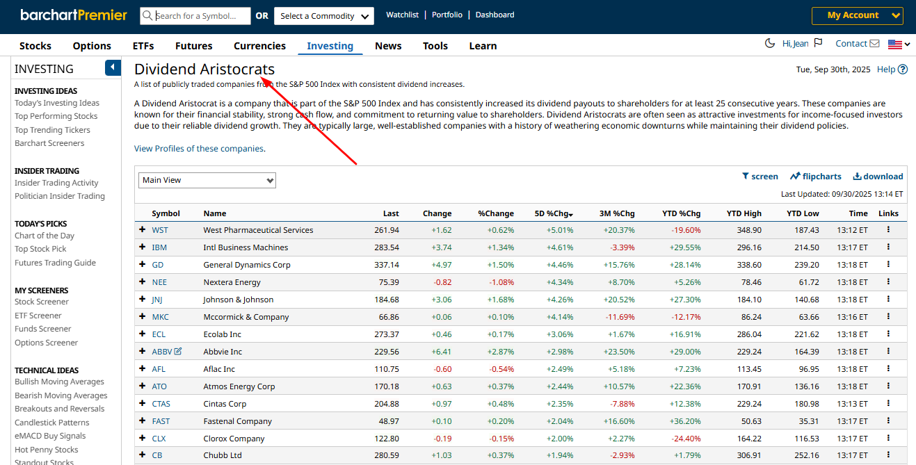This screenshot has width=916, height=465.
Task: Switch to the News tab
Action: pyautogui.click(x=387, y=46)
